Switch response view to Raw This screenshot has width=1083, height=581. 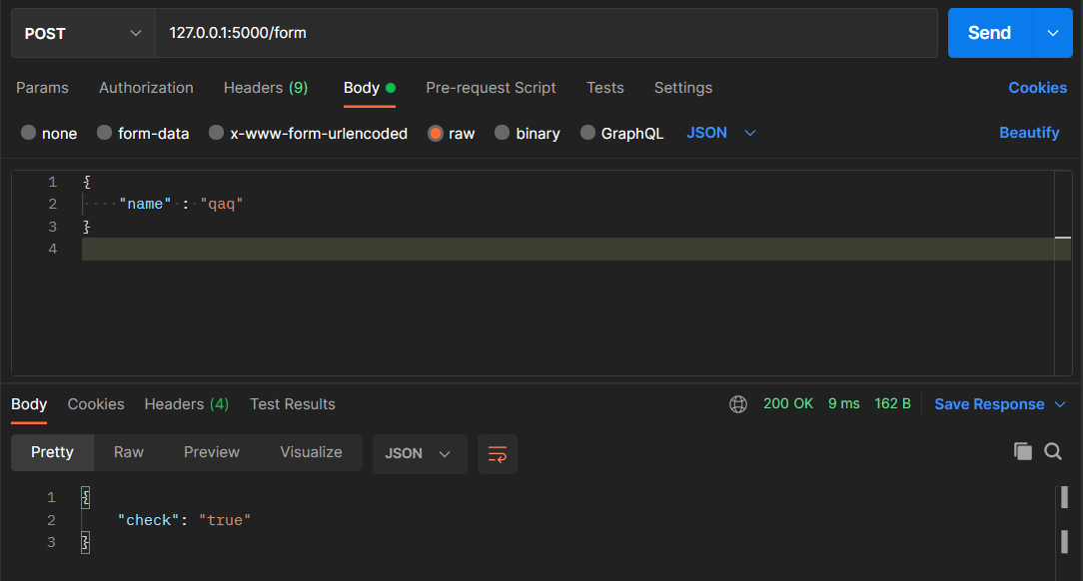click(x=129, y=452)
